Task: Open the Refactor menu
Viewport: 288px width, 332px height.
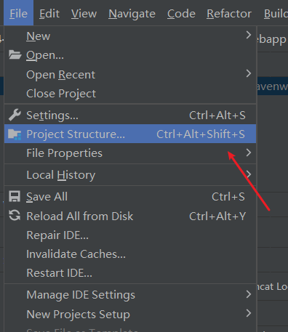Action: (x=229, y=14)
